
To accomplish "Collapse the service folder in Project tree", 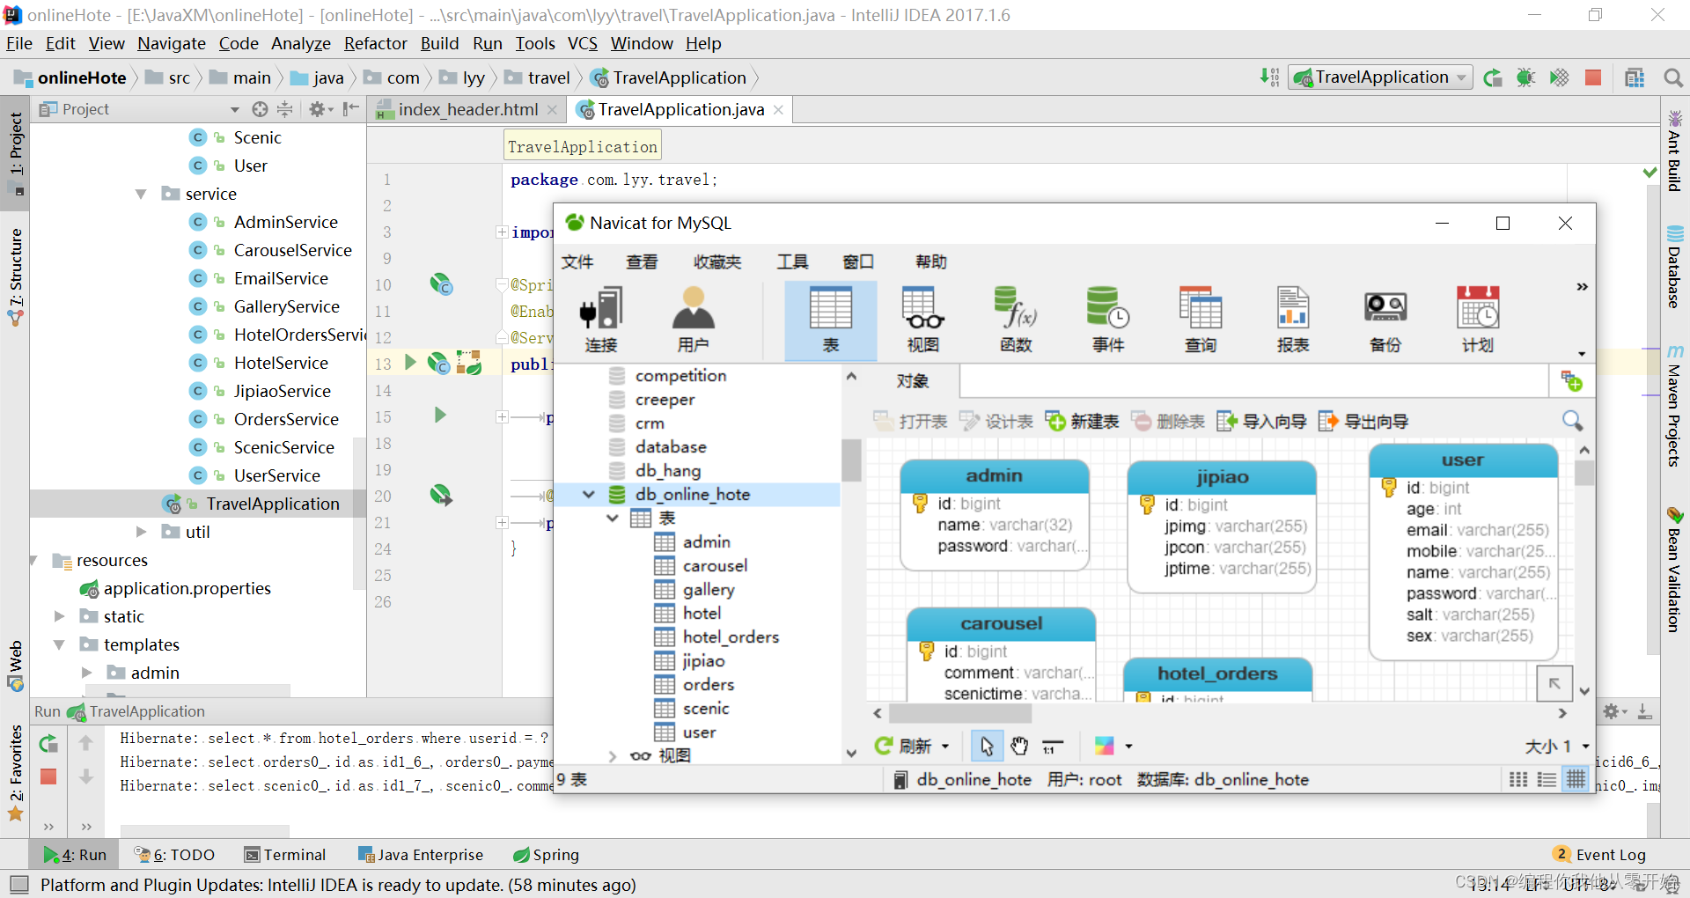I will [x=141, y=194].
